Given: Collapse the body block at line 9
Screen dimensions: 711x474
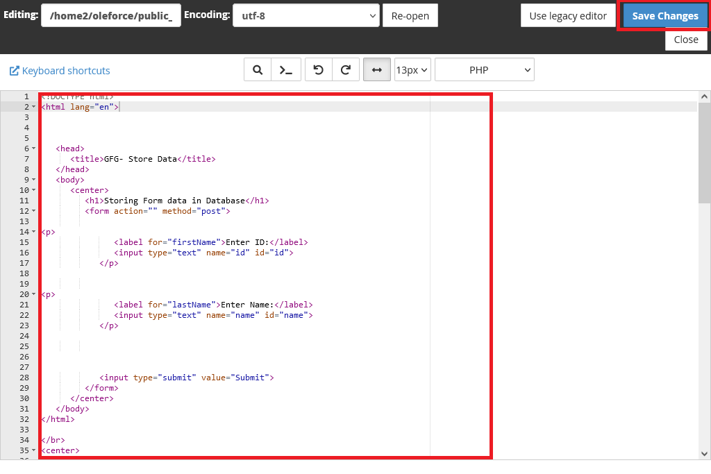Looking at the screenshot, I should (33, 180).
